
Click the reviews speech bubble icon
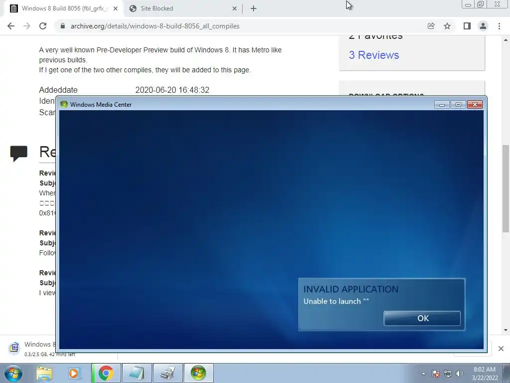18,154
